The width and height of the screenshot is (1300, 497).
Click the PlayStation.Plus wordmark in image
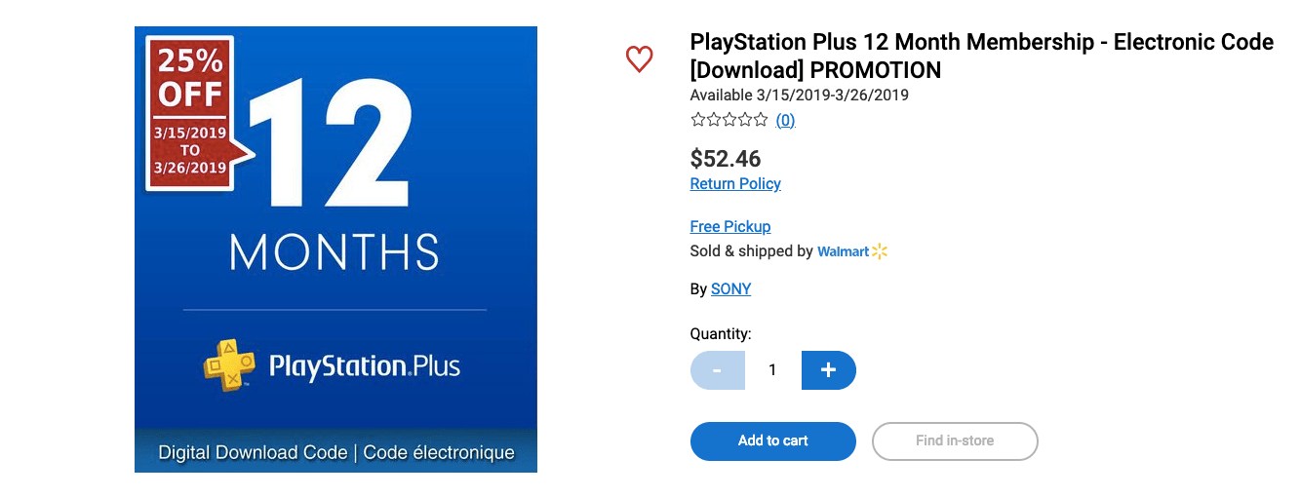[x=364, y=367]
